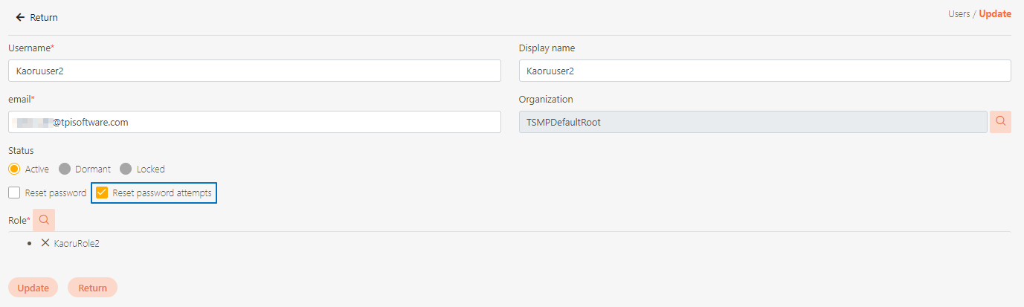Click the Role field label

pos(18,220)
